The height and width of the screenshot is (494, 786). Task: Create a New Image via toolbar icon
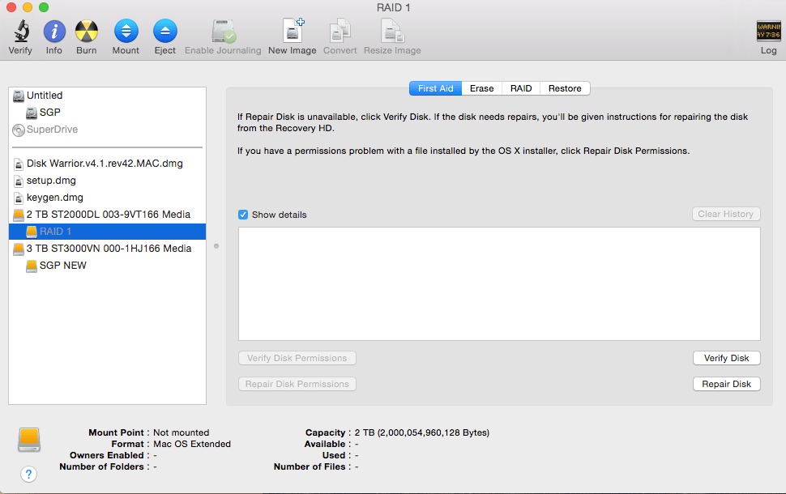click(x=291, y=31)
